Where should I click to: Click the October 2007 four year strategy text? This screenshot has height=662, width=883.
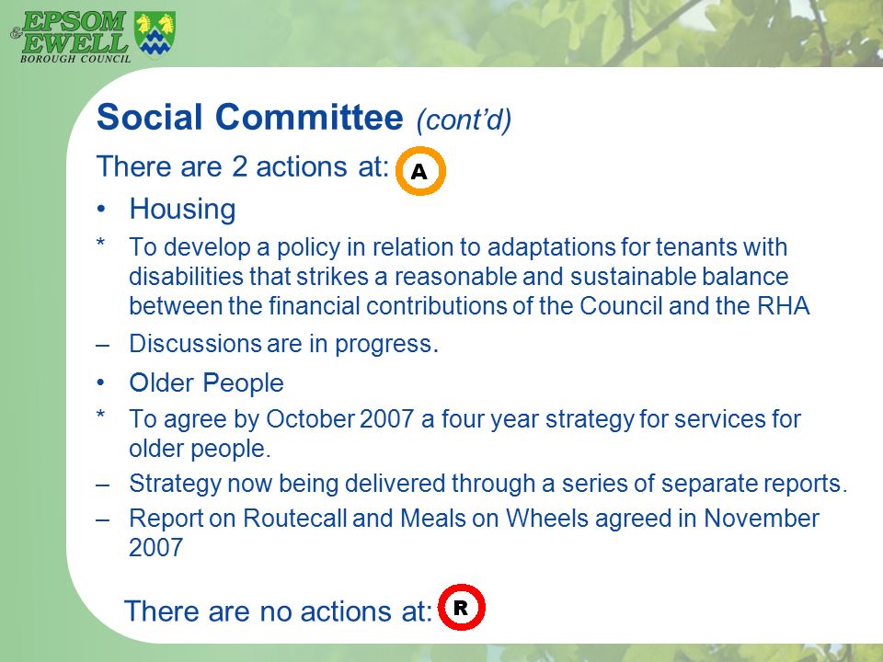coord(464,433)
